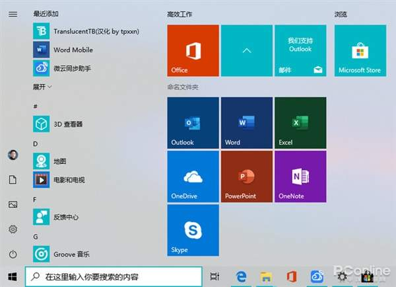
Task: Open Pictures from the Start sidebar
Action: click(13, 204)
